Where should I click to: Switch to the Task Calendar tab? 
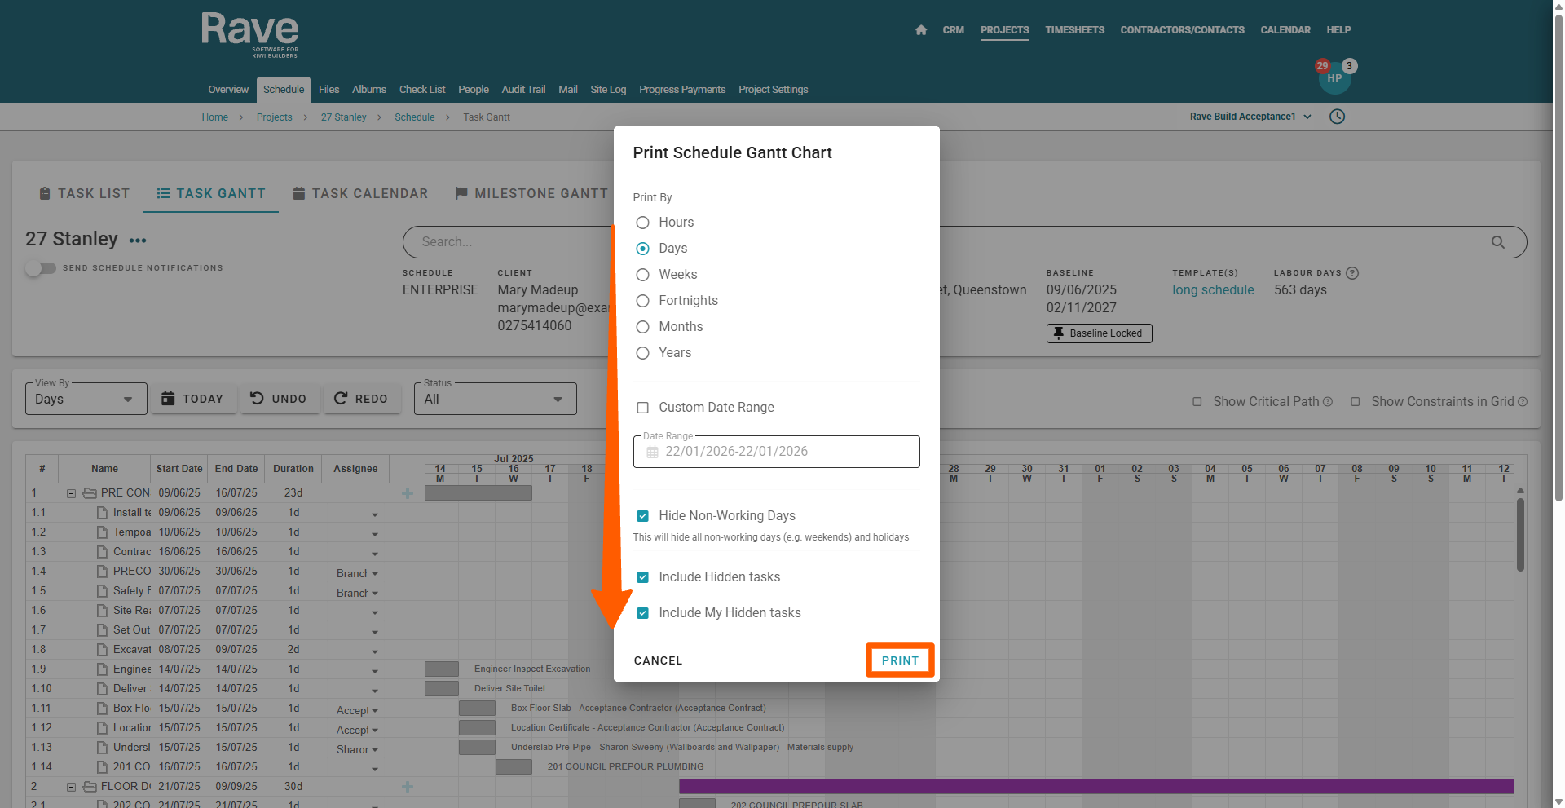pos(360,194)
